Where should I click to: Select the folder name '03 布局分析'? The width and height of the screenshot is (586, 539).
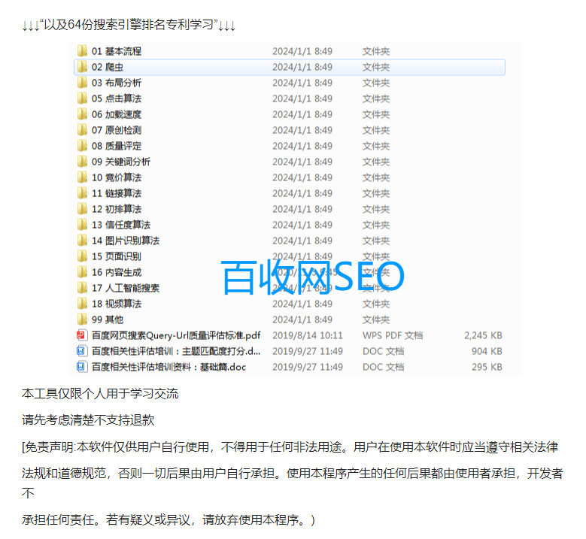(117, 83)
